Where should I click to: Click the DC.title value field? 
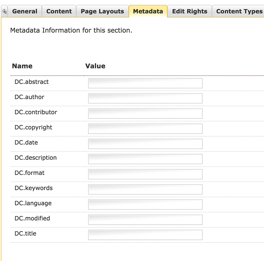point(145,235)
